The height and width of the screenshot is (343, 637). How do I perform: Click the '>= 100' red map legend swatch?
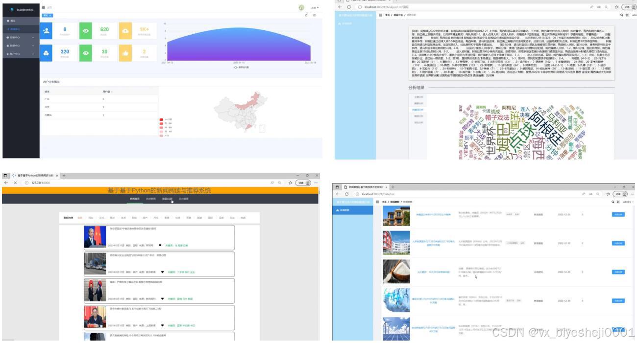161,119
